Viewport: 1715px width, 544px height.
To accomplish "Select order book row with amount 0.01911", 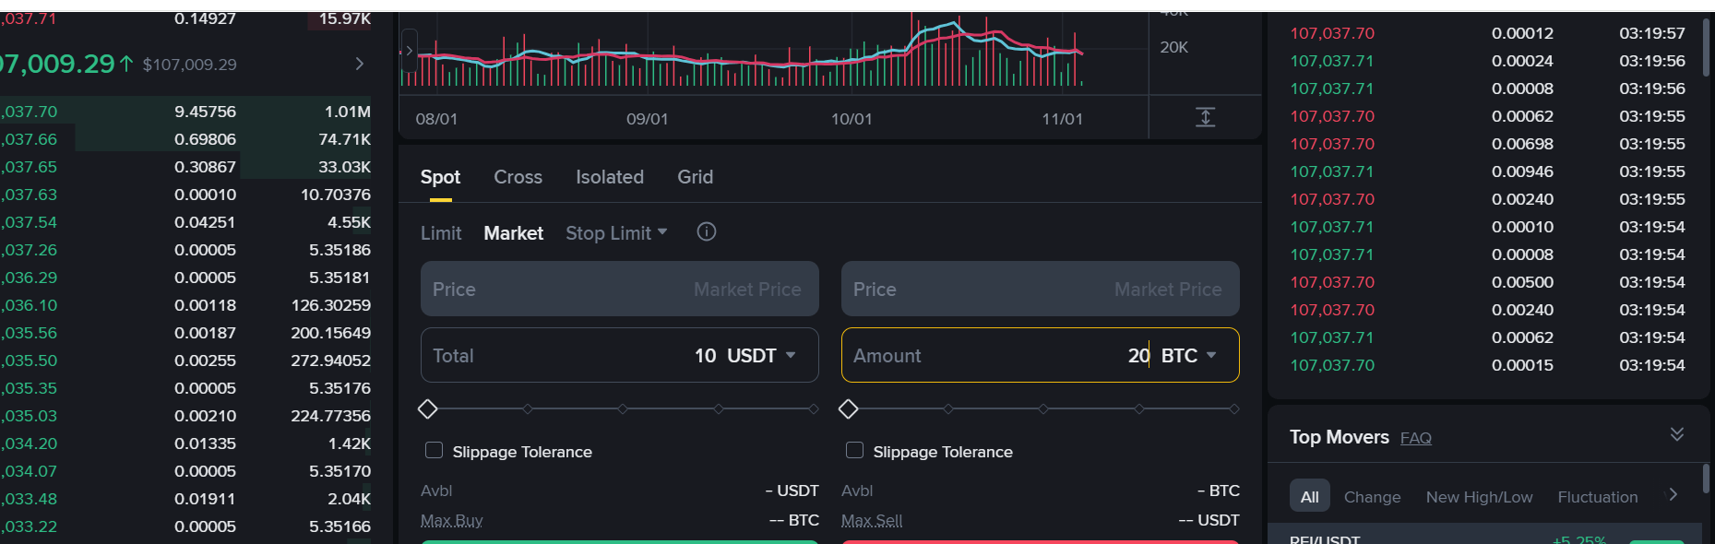I will (x=185, y=499).
